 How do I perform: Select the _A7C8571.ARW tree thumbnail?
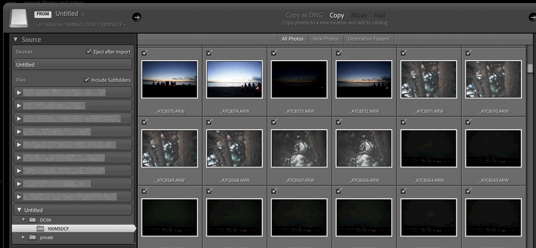click(429, 80)
